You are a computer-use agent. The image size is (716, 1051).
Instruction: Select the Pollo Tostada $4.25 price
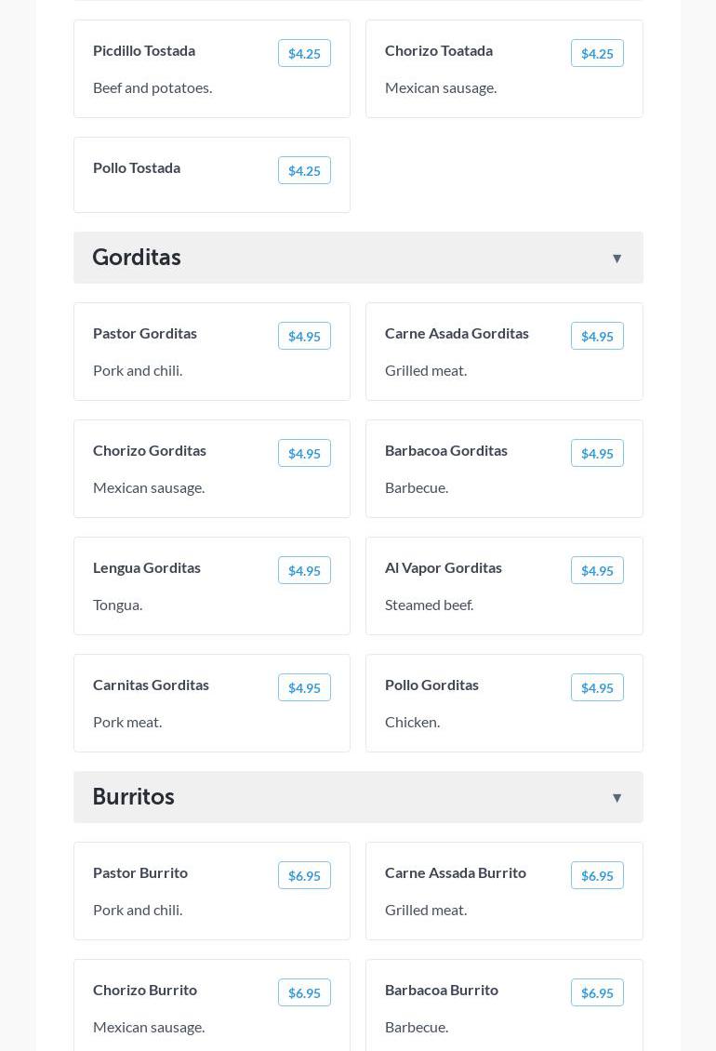coord(304,171)
